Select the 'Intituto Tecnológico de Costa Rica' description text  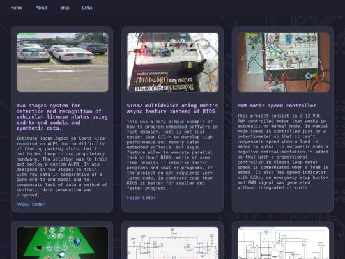pos(62,167)
